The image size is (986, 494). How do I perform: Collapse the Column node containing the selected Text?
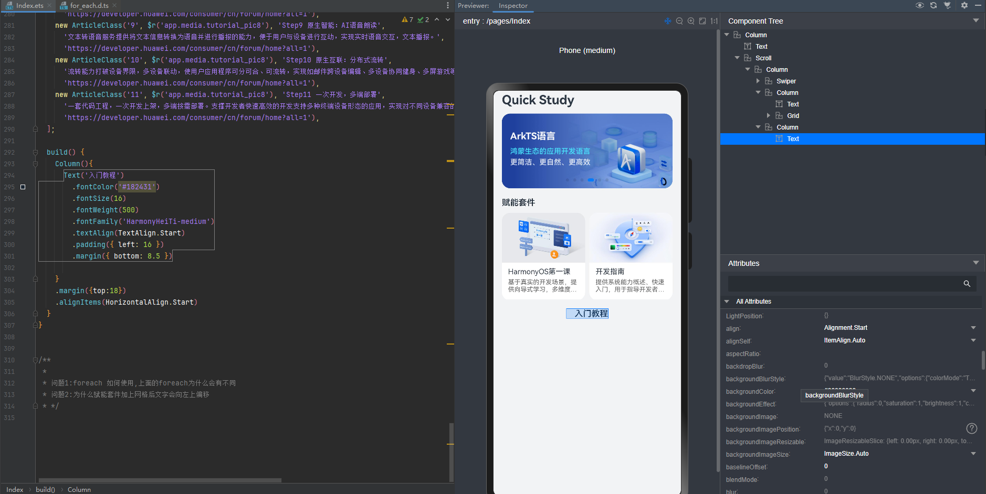pyautogui.click(x=758, y=127)
